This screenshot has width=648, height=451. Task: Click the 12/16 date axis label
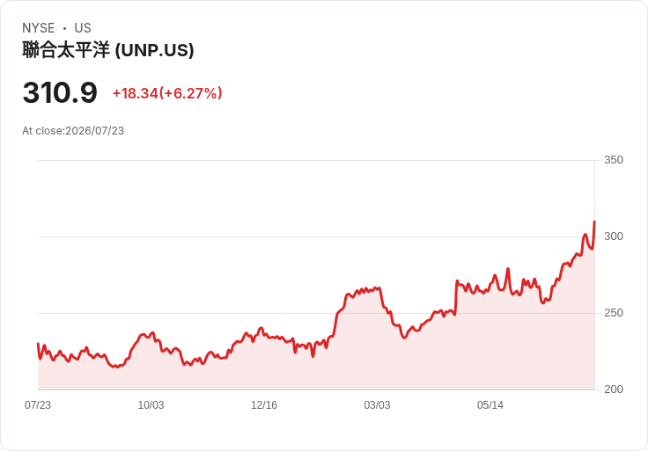coord(264,405)
